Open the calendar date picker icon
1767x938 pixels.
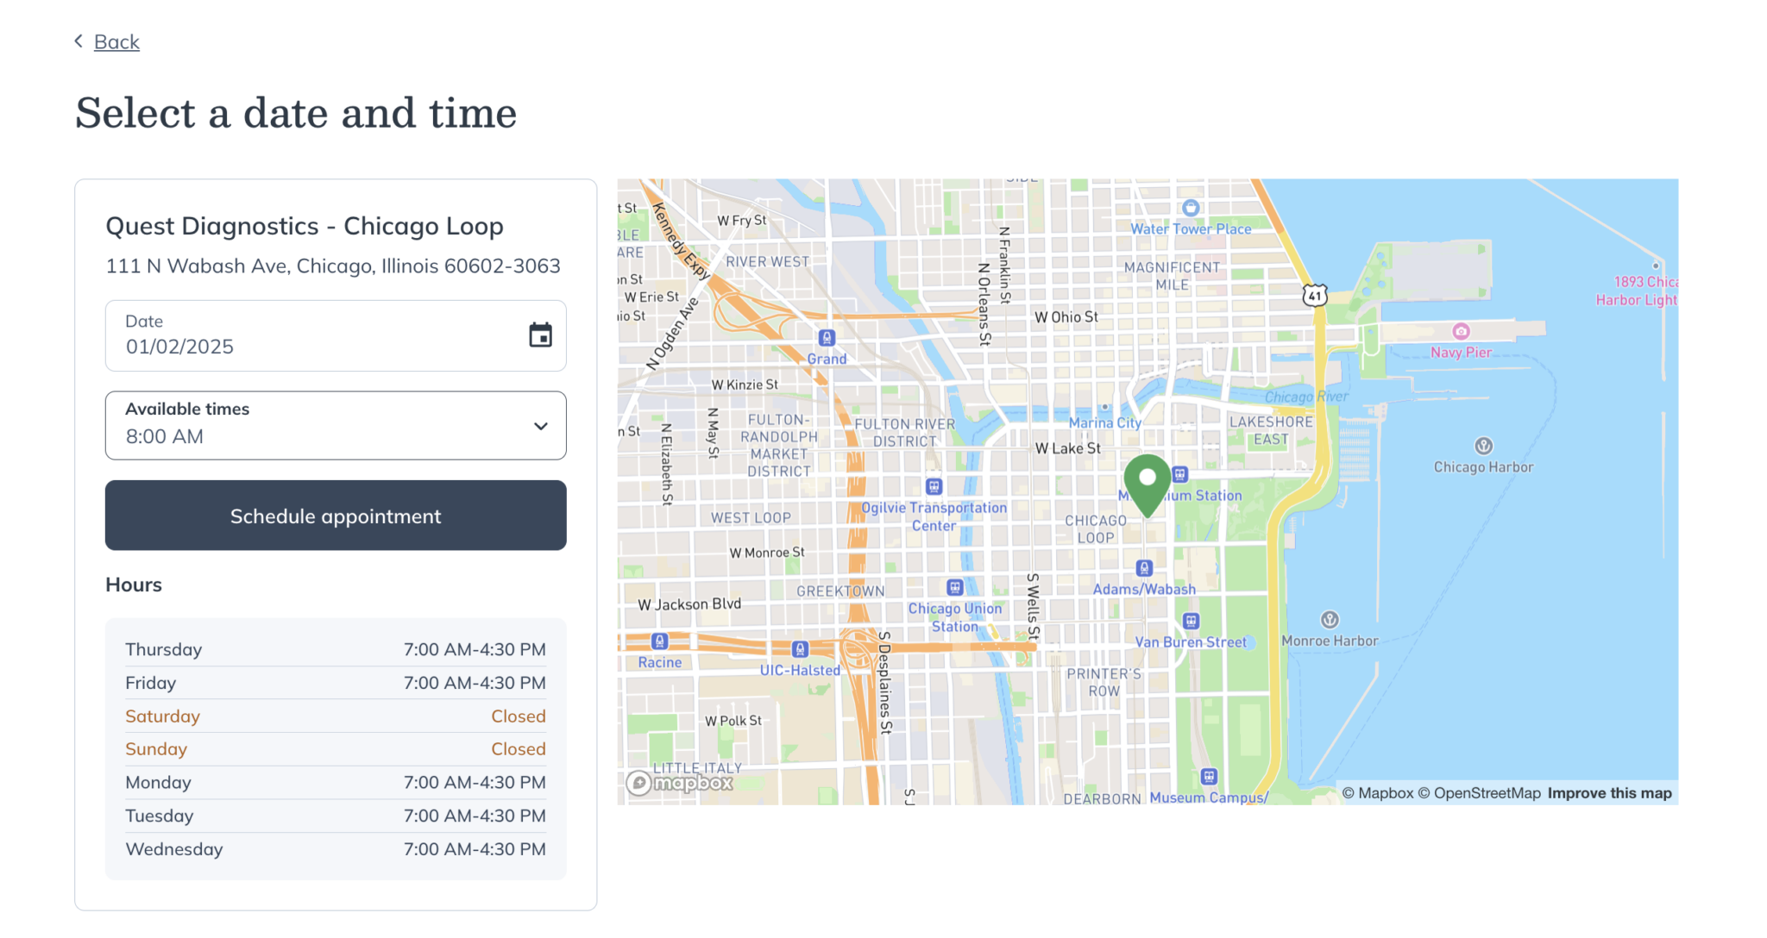(541, 335)
